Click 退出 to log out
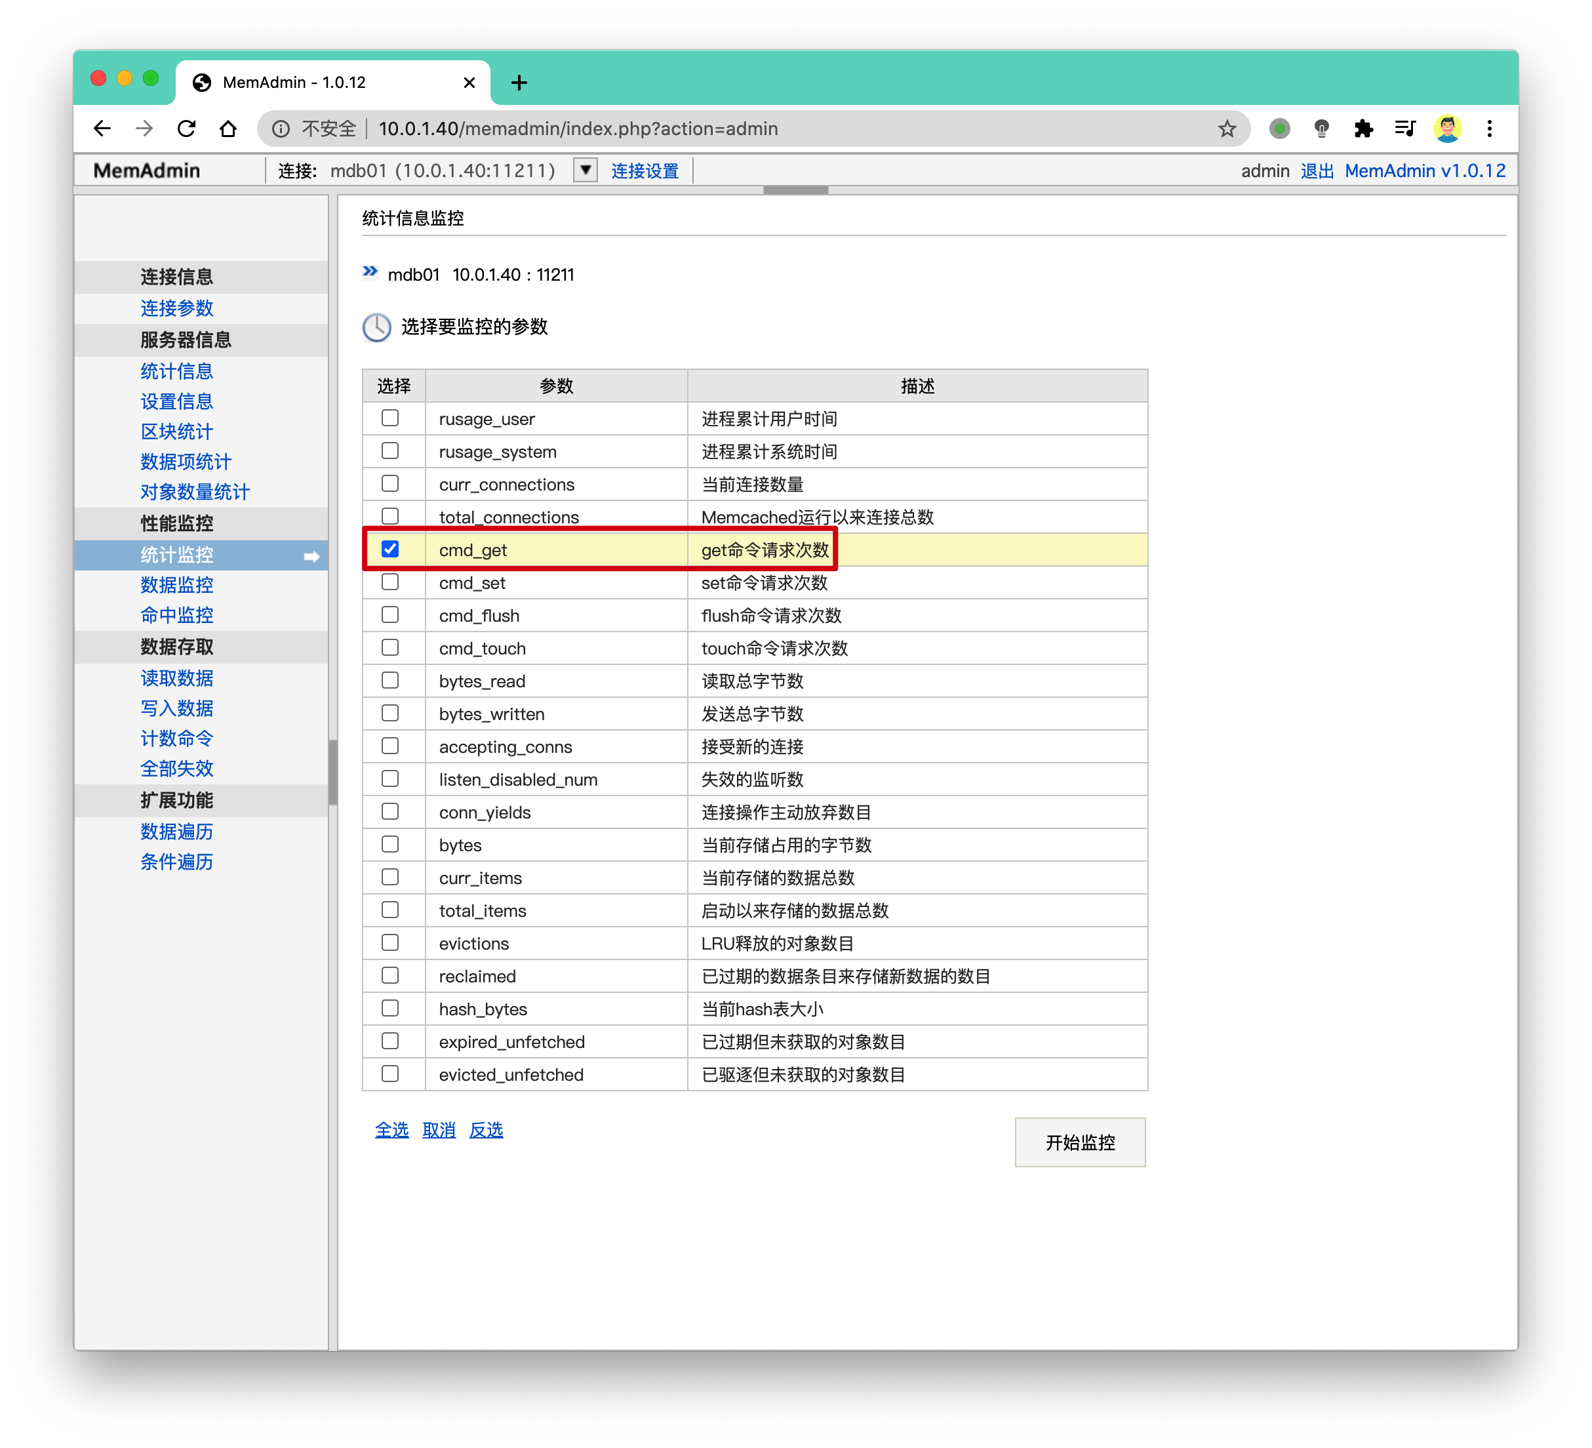The height and width of the screenshot is (1448, 1592). 1317,171
